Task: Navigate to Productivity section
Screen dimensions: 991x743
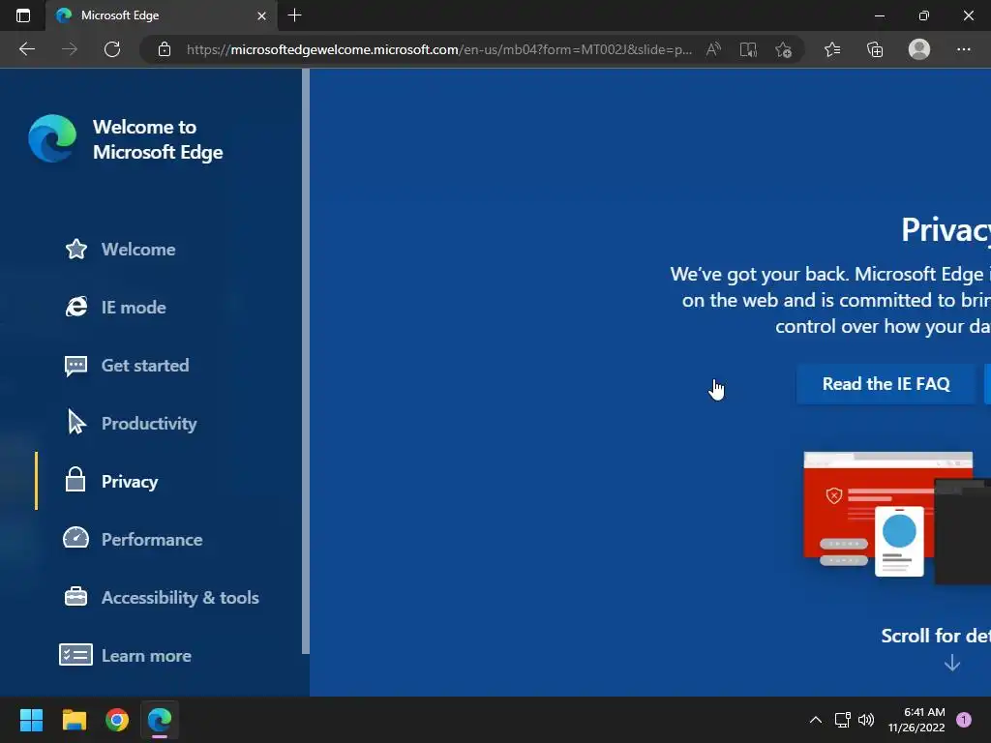Action: tap(149, 424)
